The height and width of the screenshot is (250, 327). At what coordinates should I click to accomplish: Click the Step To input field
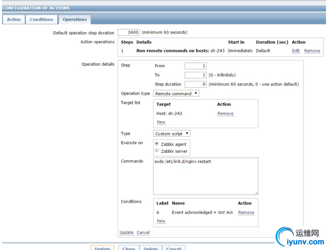[195, 75]
